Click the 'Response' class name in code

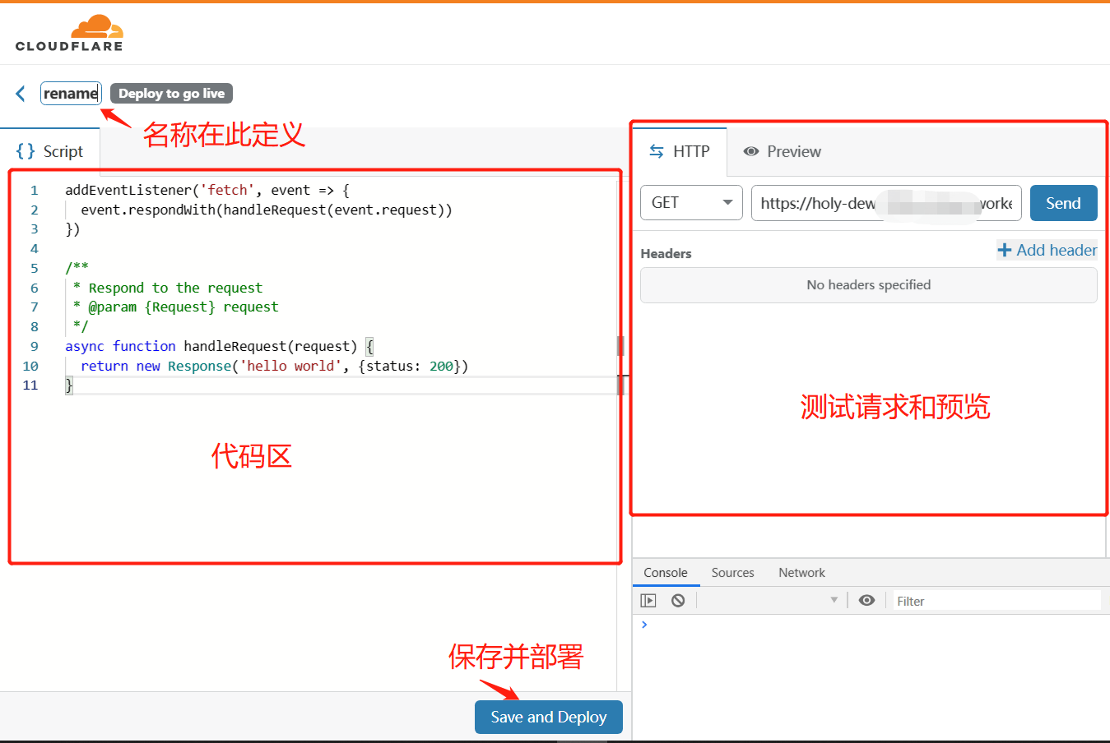(x=199, y=366)
